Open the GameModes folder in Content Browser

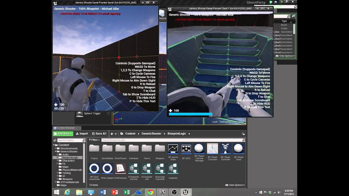click(107, 152)
